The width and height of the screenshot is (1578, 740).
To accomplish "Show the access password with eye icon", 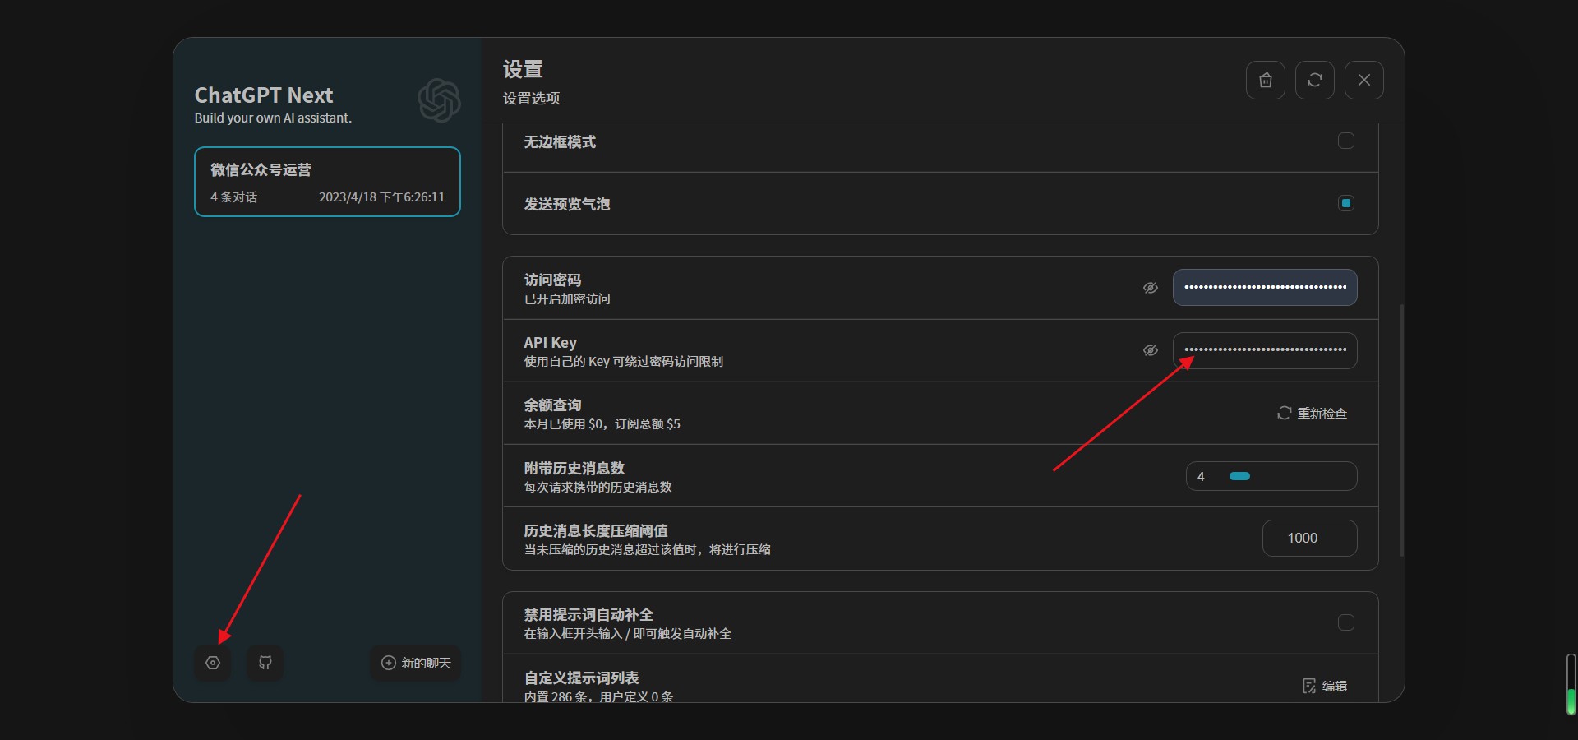I will (x=1151, y=288).
